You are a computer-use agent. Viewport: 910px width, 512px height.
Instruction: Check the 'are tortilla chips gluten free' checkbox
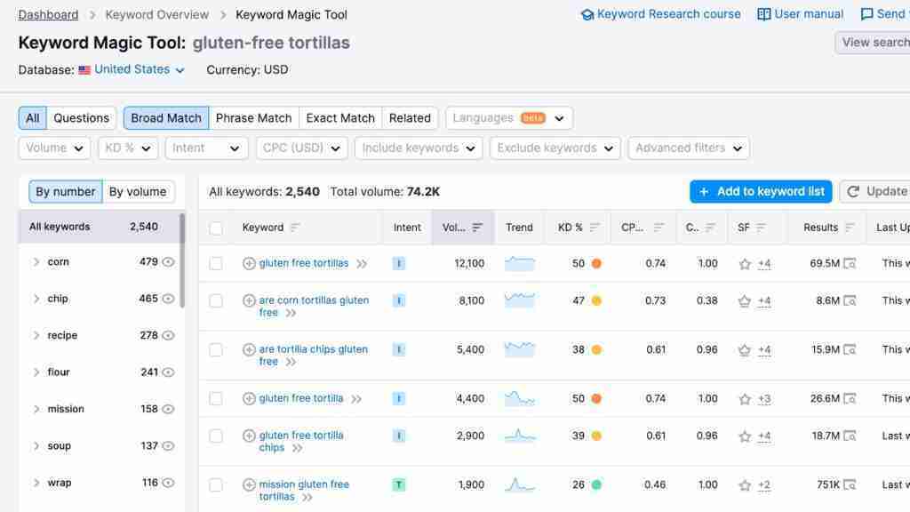216,349
